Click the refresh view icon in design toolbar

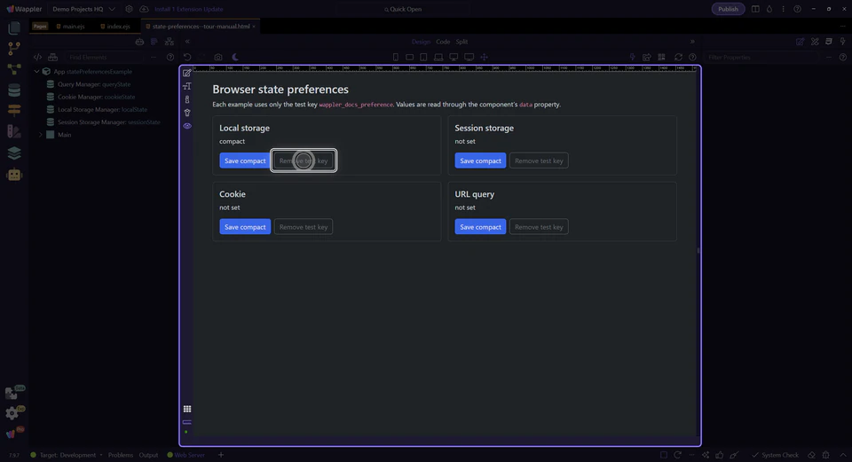click(x=678, y=57)
